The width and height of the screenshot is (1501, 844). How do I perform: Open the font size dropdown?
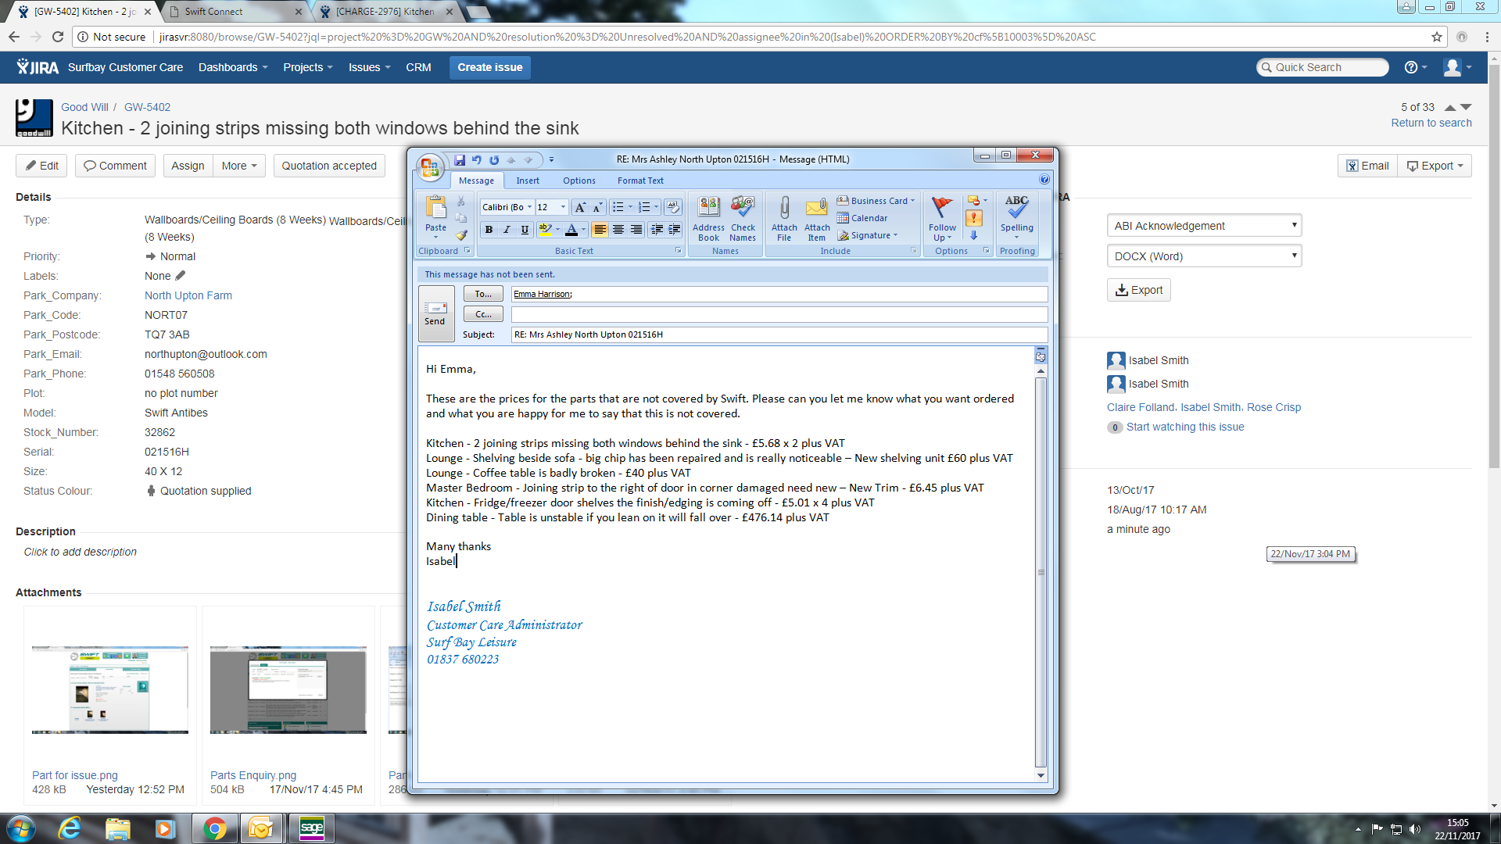[x=563, y=207]
